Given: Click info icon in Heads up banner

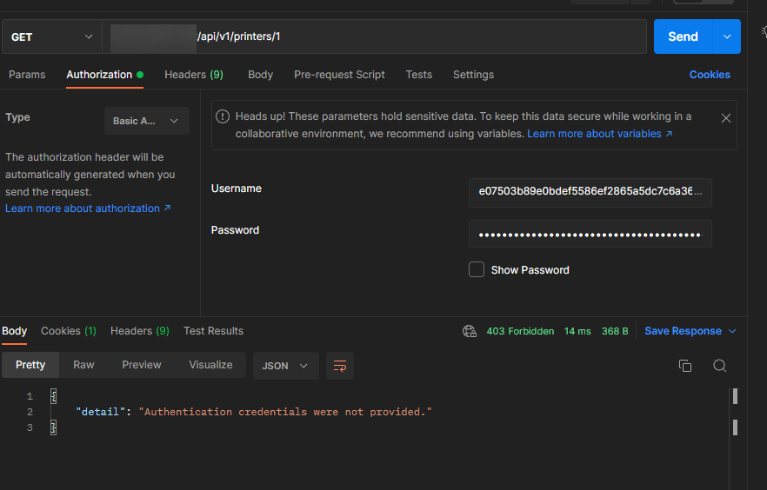Looking at the screenshot, I should [223, 116].
